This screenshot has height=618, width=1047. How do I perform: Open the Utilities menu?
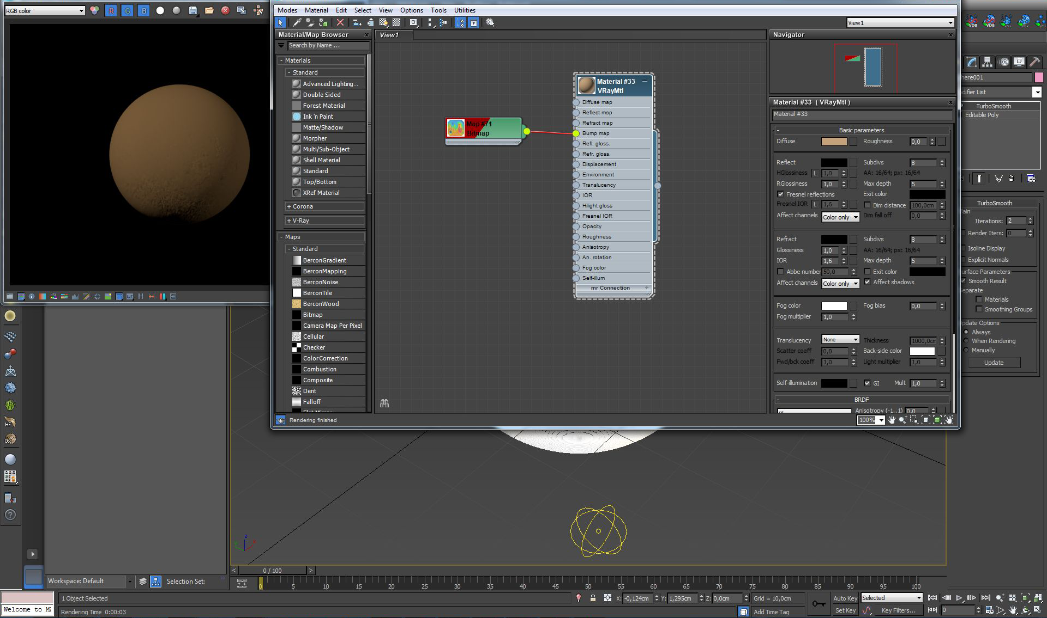coord(465,10)
